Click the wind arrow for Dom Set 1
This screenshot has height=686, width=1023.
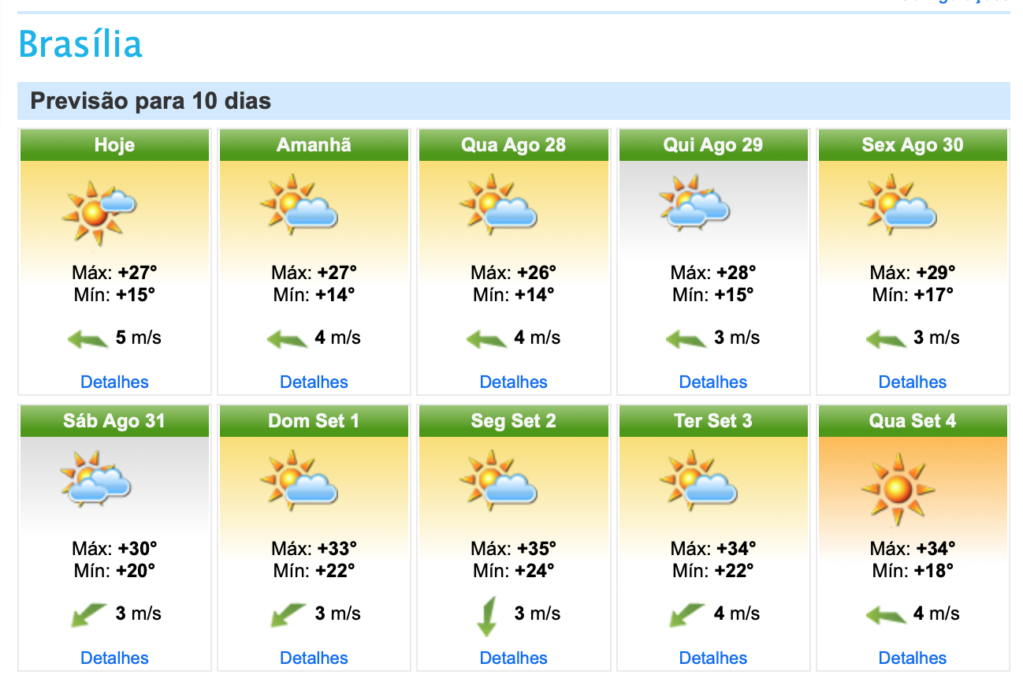point(288,614)
